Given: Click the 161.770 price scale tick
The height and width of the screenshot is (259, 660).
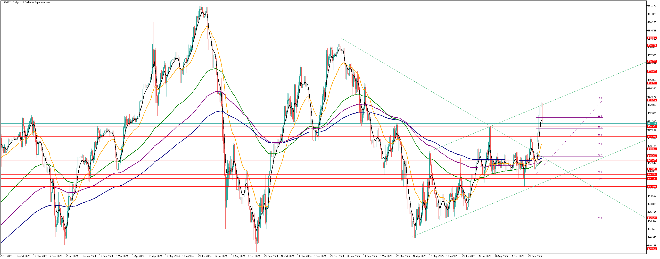Looking at the screenshot, I should [653, 6].
